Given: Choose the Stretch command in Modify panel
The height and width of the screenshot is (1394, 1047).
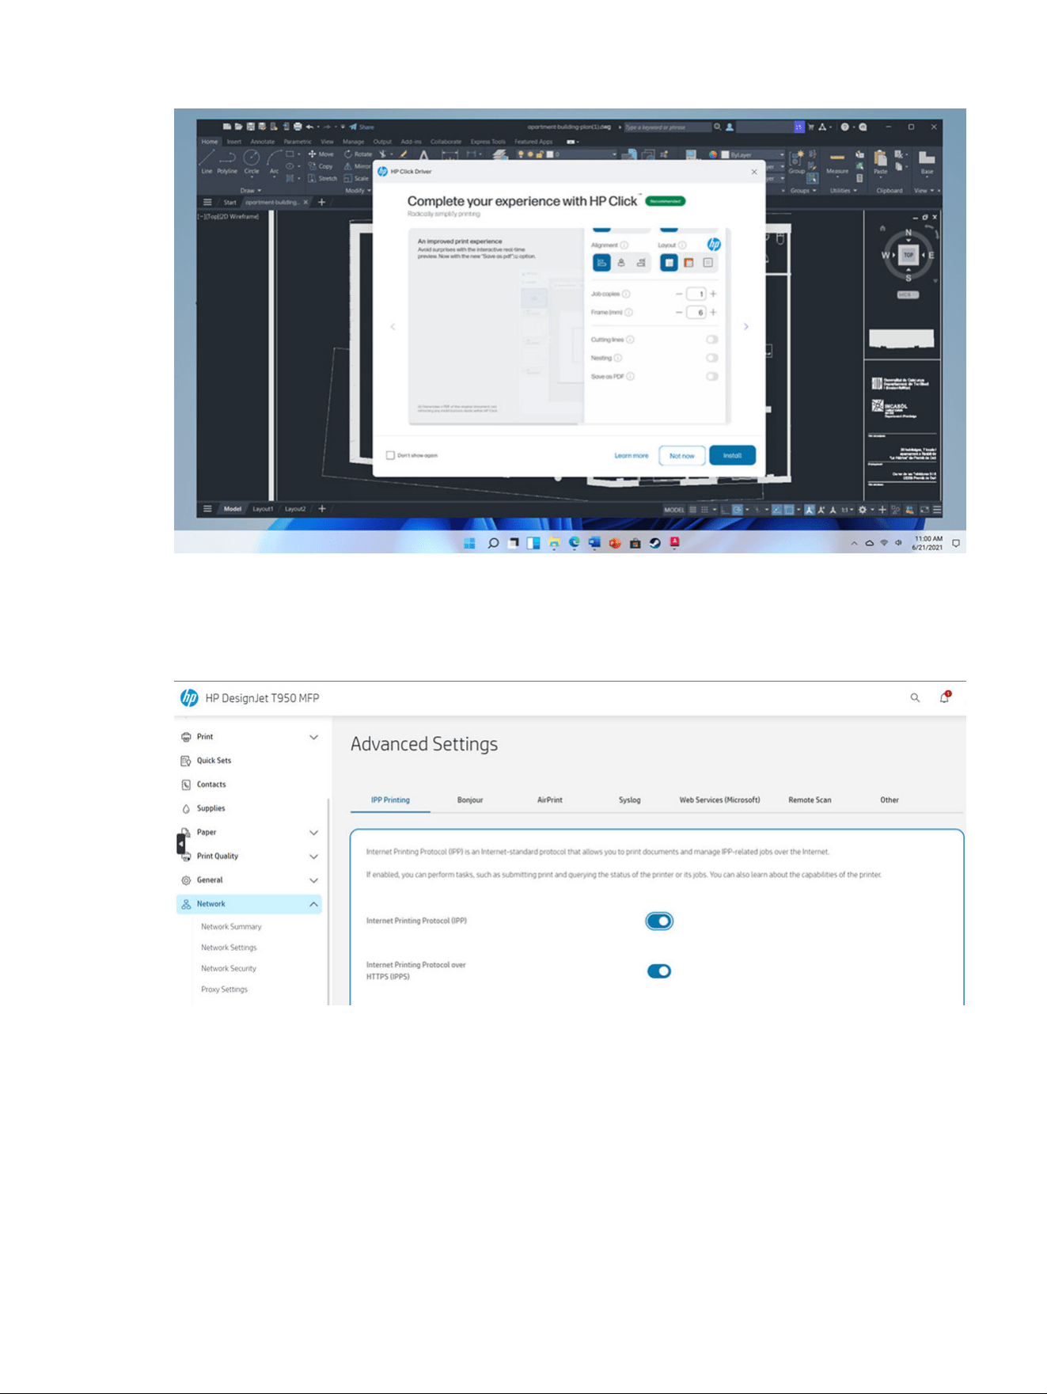Looking at the screenshot, I should tap(322, 178).
